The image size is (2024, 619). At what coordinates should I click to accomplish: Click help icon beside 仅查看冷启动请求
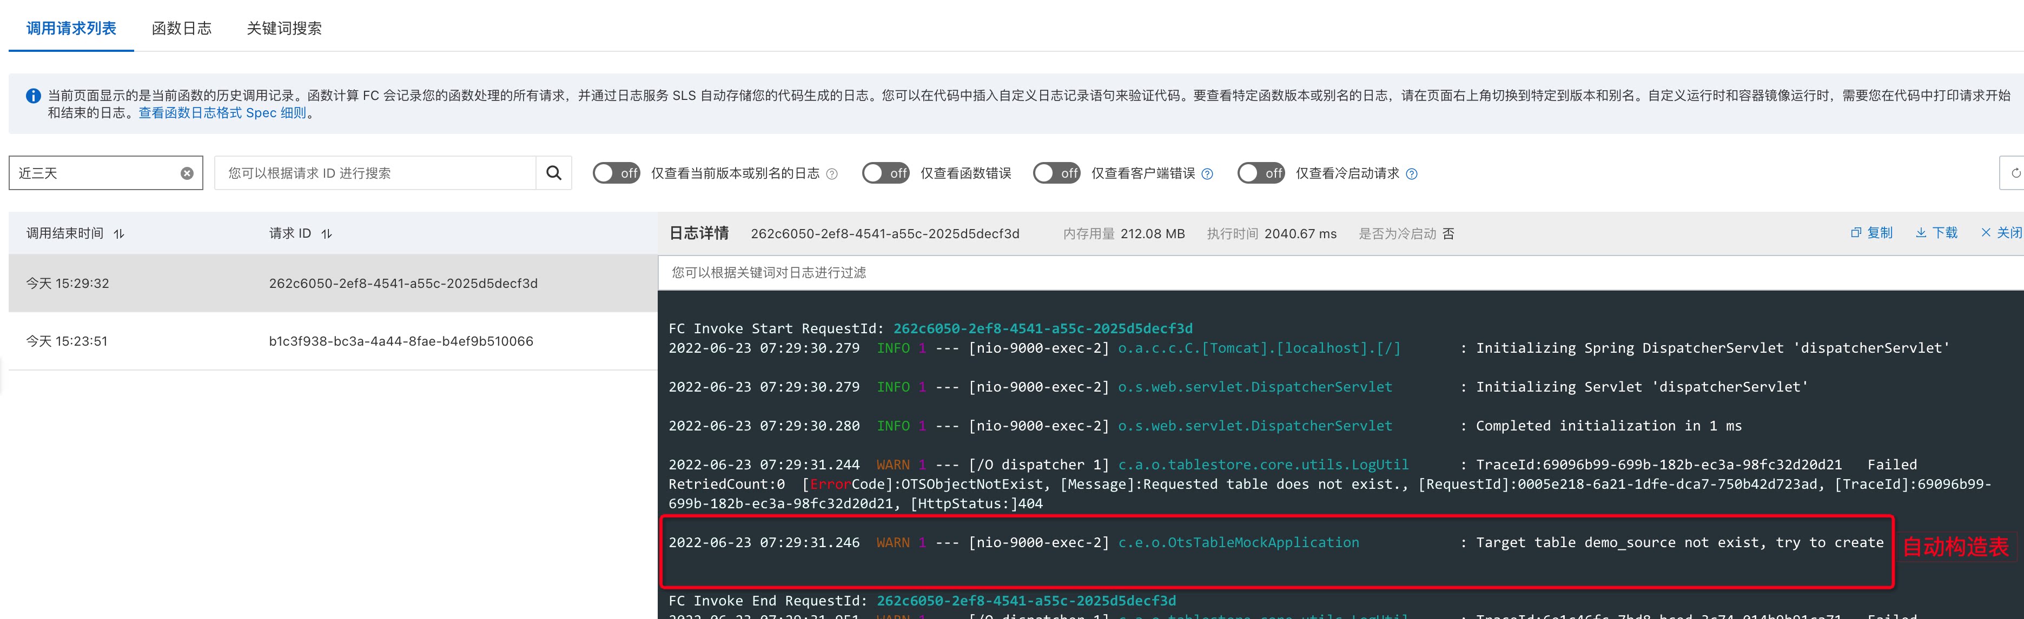coord(1412,174)
